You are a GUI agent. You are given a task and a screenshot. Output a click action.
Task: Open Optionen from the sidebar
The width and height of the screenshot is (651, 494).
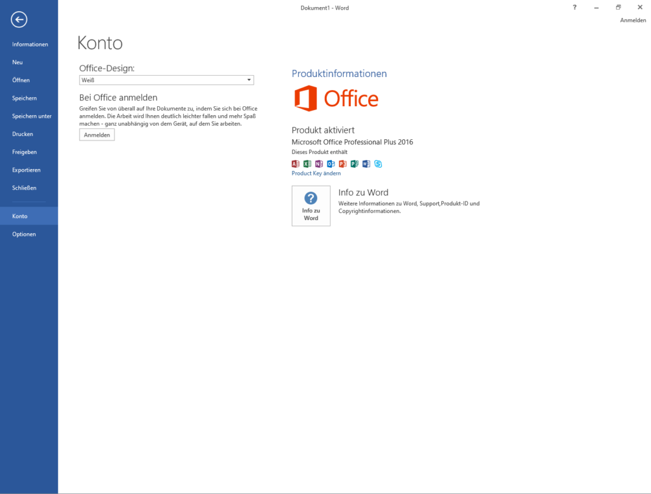click(x=24, y=234)
